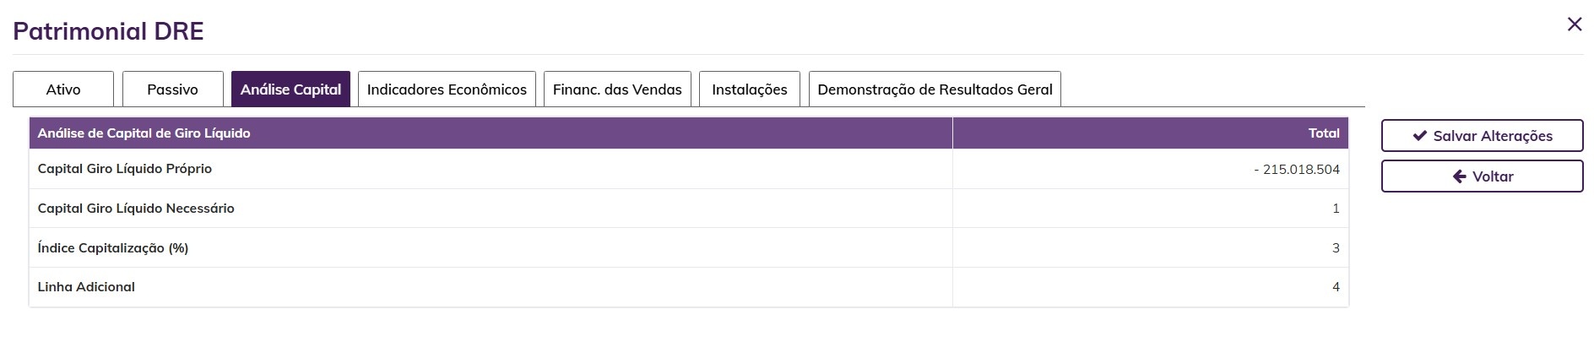Click the Índice Capitalização (%) row label

click(113, 248)
